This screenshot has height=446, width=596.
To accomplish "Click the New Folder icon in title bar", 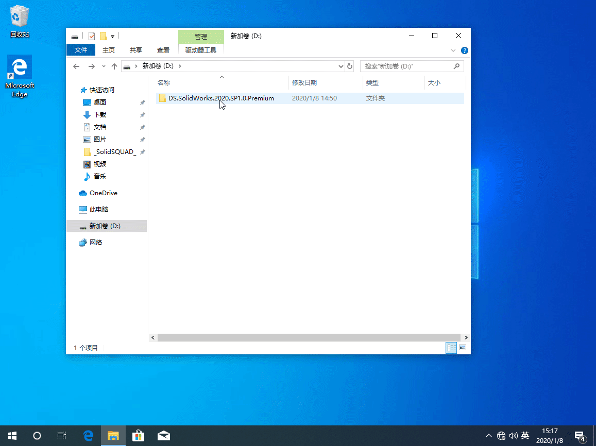I will [x=103, y=36].
